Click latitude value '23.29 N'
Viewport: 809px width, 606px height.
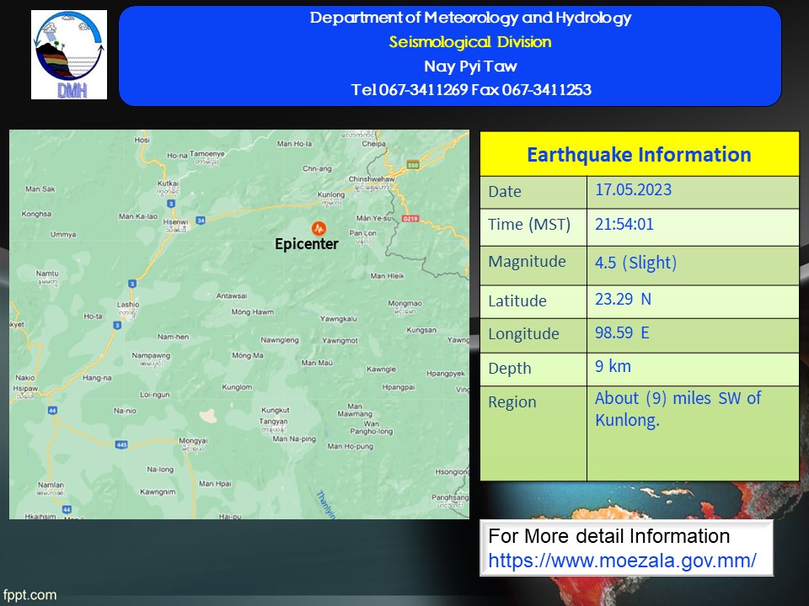tap(624, 299)
